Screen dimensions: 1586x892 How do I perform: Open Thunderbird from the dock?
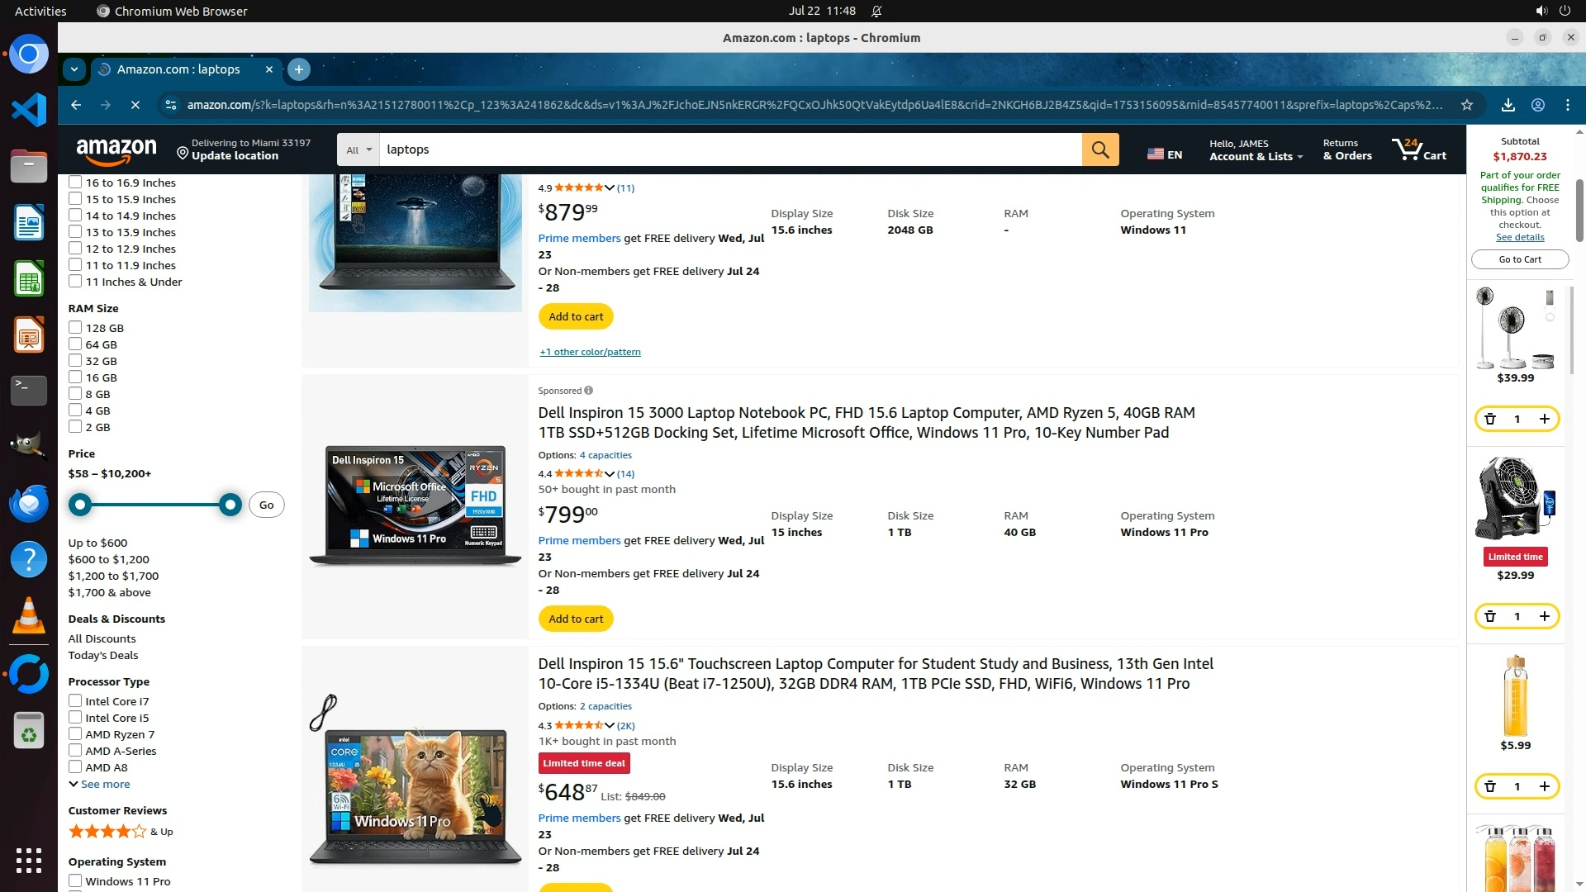[x=29, y=503]
